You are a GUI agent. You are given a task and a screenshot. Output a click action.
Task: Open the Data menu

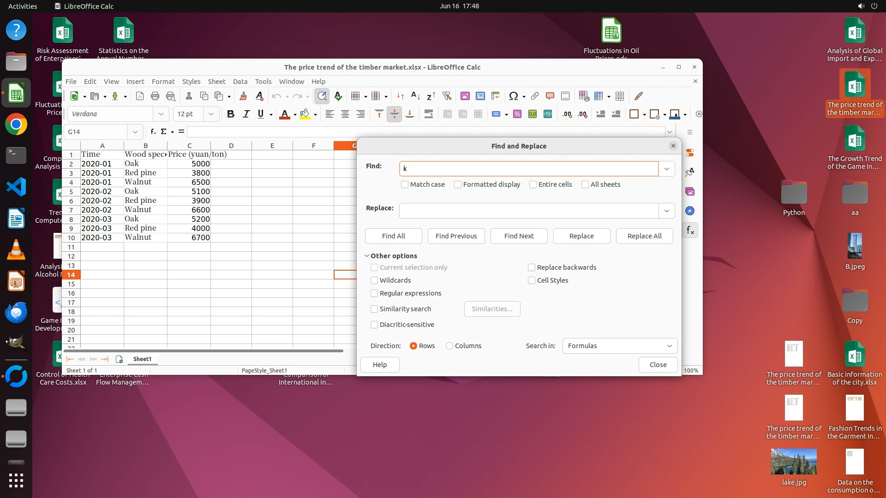tap(240, 81)
